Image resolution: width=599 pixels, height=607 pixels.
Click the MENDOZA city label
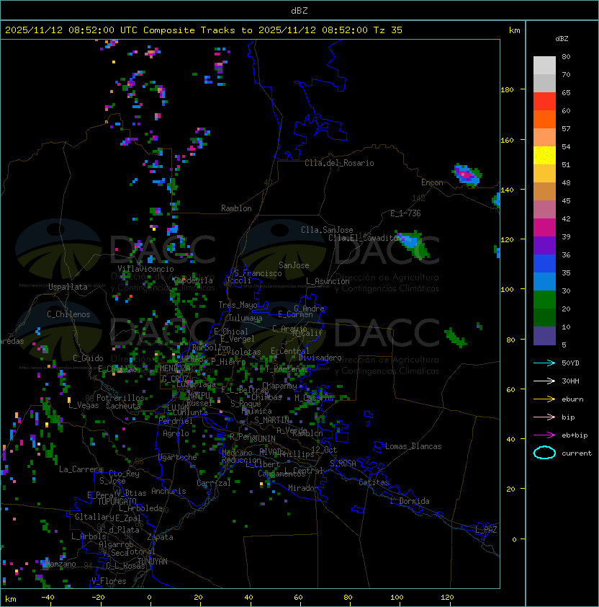click(x=175, y=368)
